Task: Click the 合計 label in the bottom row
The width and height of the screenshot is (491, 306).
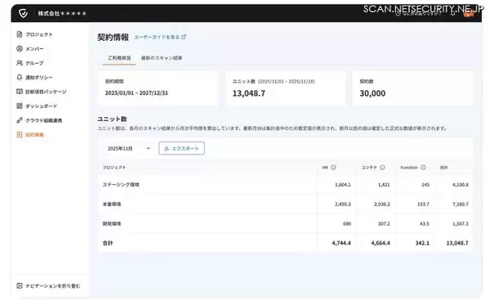Action: (108, 243)
